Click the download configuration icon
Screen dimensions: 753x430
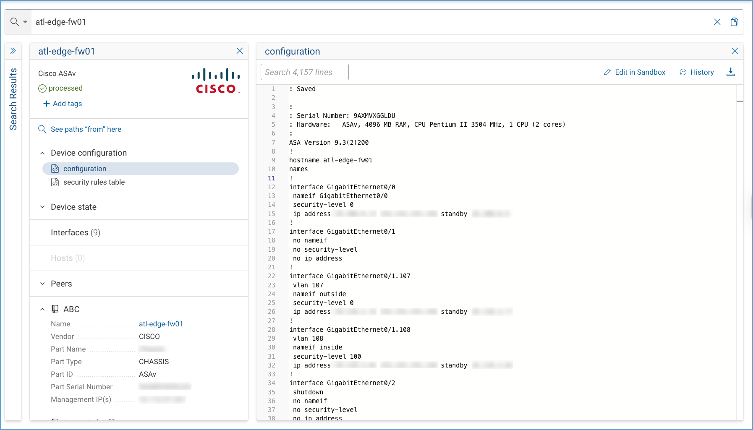731,72
